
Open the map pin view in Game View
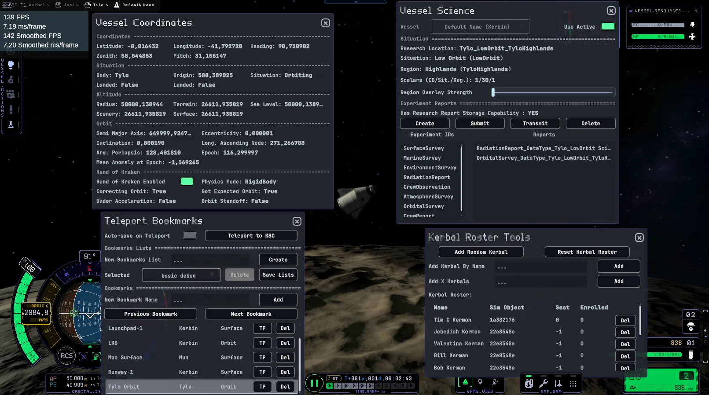coord(480,382)
